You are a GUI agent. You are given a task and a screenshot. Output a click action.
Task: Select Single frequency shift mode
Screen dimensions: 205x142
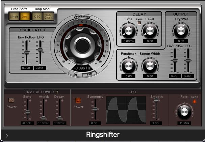tap(14, 17)
